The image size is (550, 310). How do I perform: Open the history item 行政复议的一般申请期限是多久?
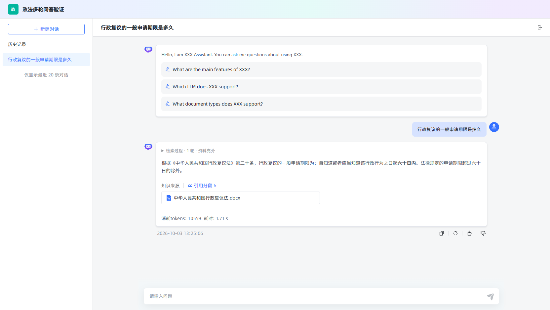click(x=46, y=60)
